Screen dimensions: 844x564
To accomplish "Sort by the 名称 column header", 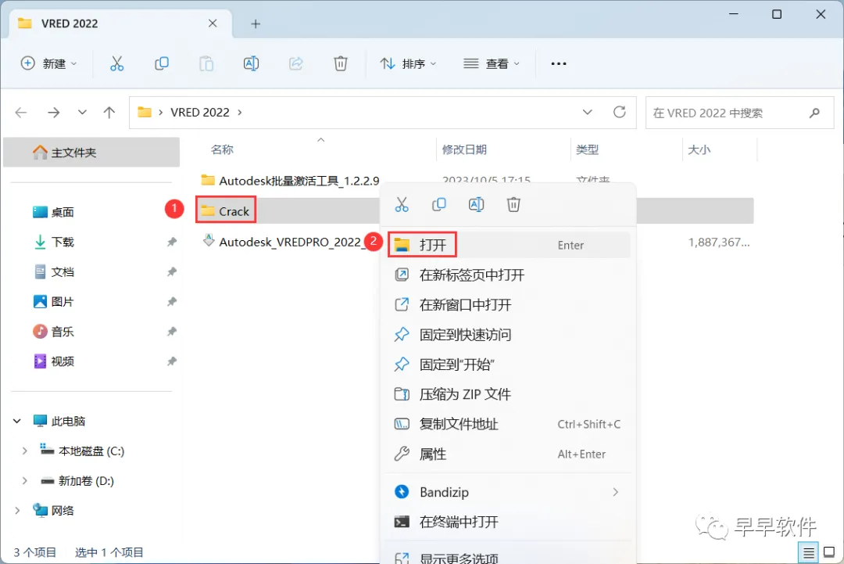I will point(222,149).
